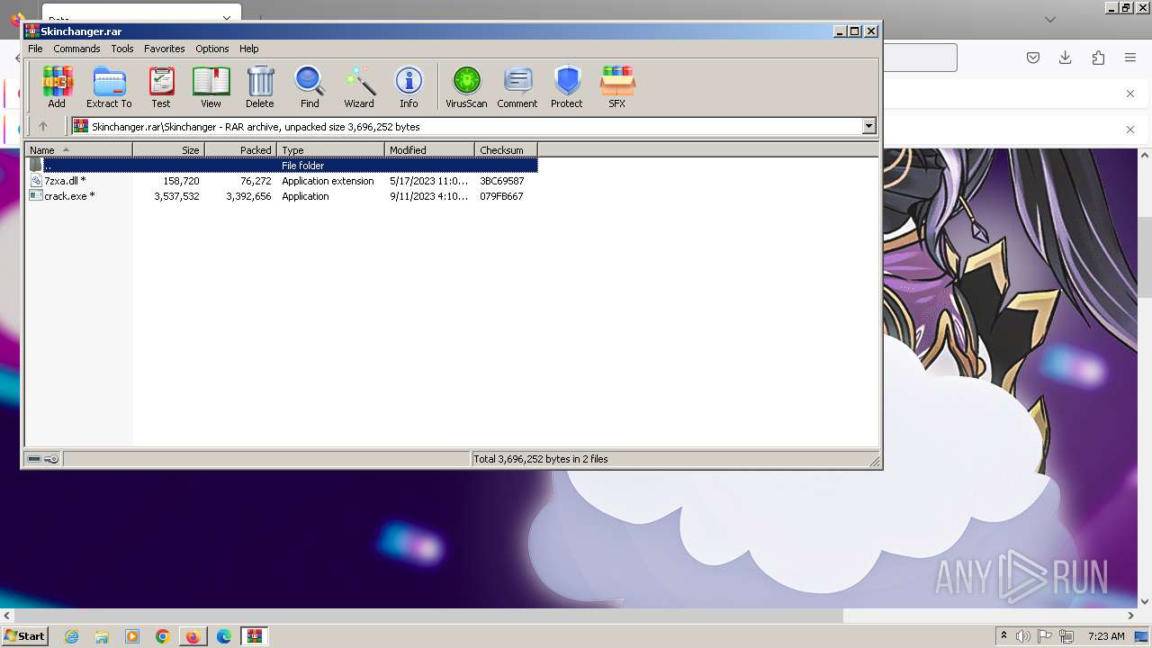Click the Action Center flag icon
This screenshot has height=648, width=1152.
1046,636
